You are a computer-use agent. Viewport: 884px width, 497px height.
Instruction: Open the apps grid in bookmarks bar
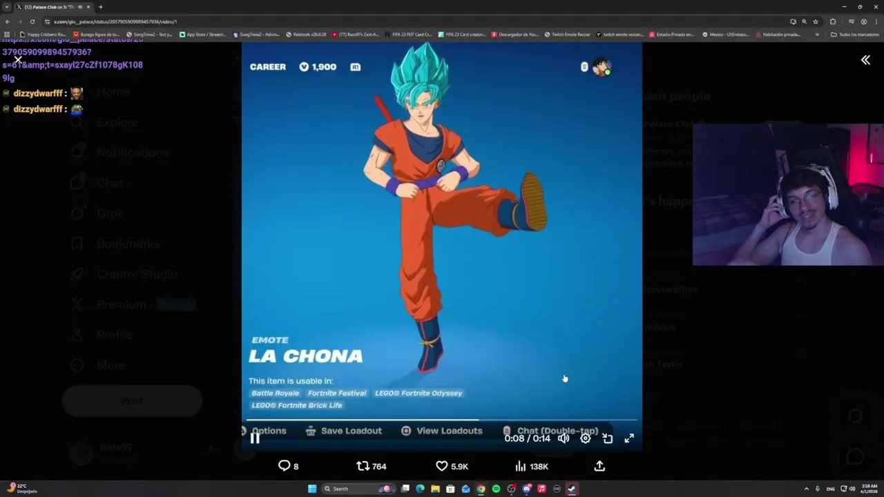pyautogui.click(x=7, y=35)
